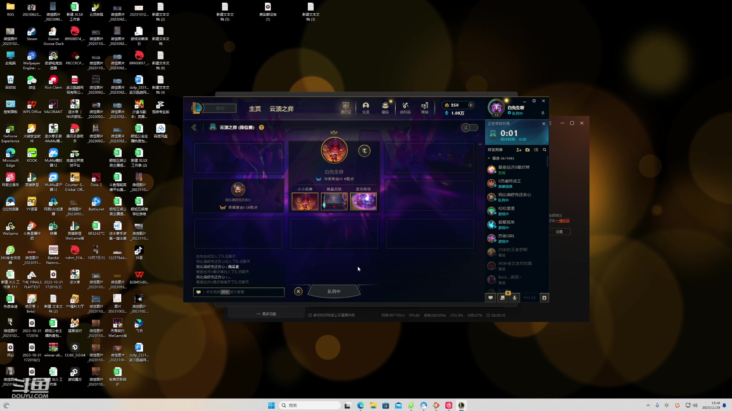Open the Dota 2 desktop shortcut
Screen dimensions: 732x411
[x=96, y=180]
